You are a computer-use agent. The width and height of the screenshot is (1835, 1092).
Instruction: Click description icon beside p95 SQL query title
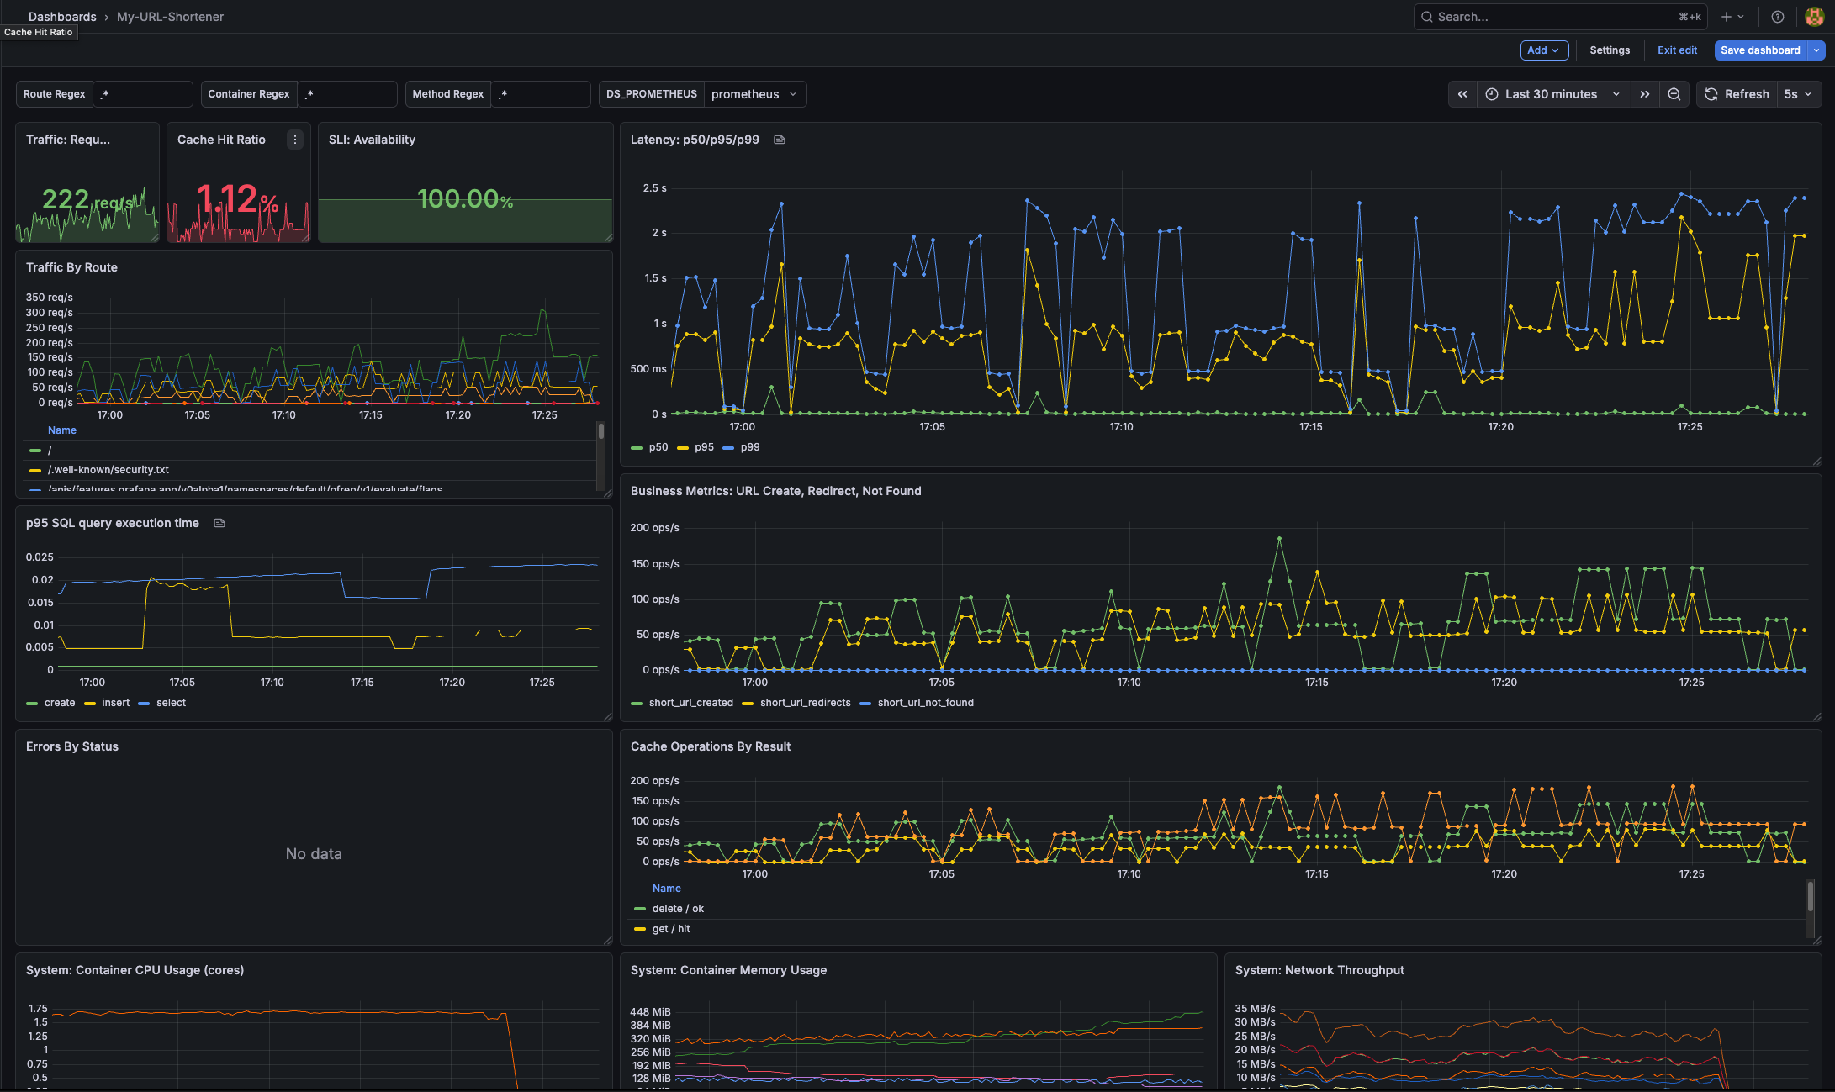point(219,523)
